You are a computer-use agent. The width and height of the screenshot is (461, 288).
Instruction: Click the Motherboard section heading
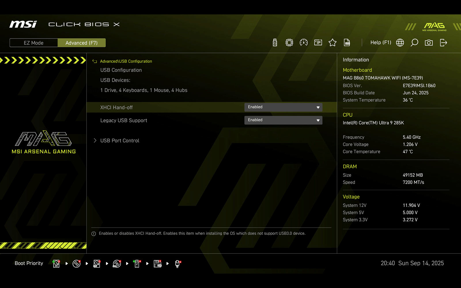[x=357, y=70]
